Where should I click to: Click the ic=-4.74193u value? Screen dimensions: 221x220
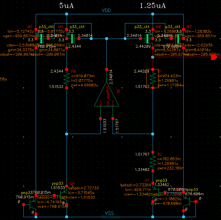pyautogui.click(x=50, y=202)
